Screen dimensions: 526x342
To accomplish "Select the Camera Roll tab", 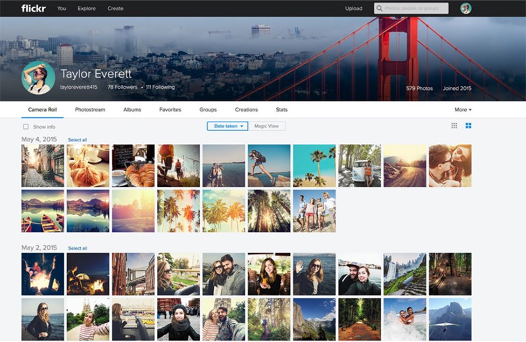I will (42, 109).
